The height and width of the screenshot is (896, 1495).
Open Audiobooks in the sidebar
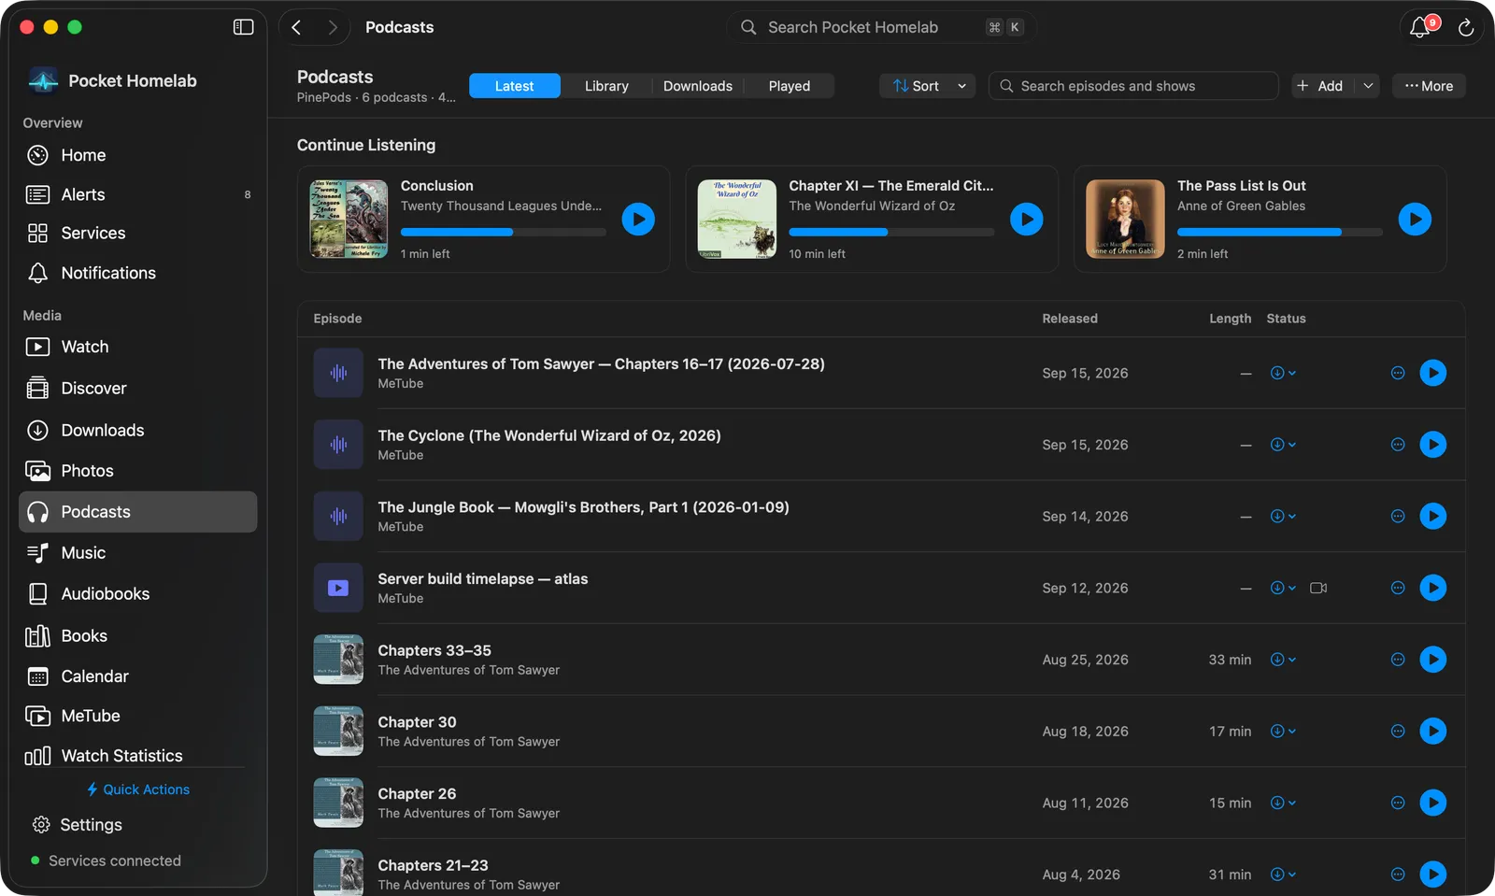click(137, 593)
